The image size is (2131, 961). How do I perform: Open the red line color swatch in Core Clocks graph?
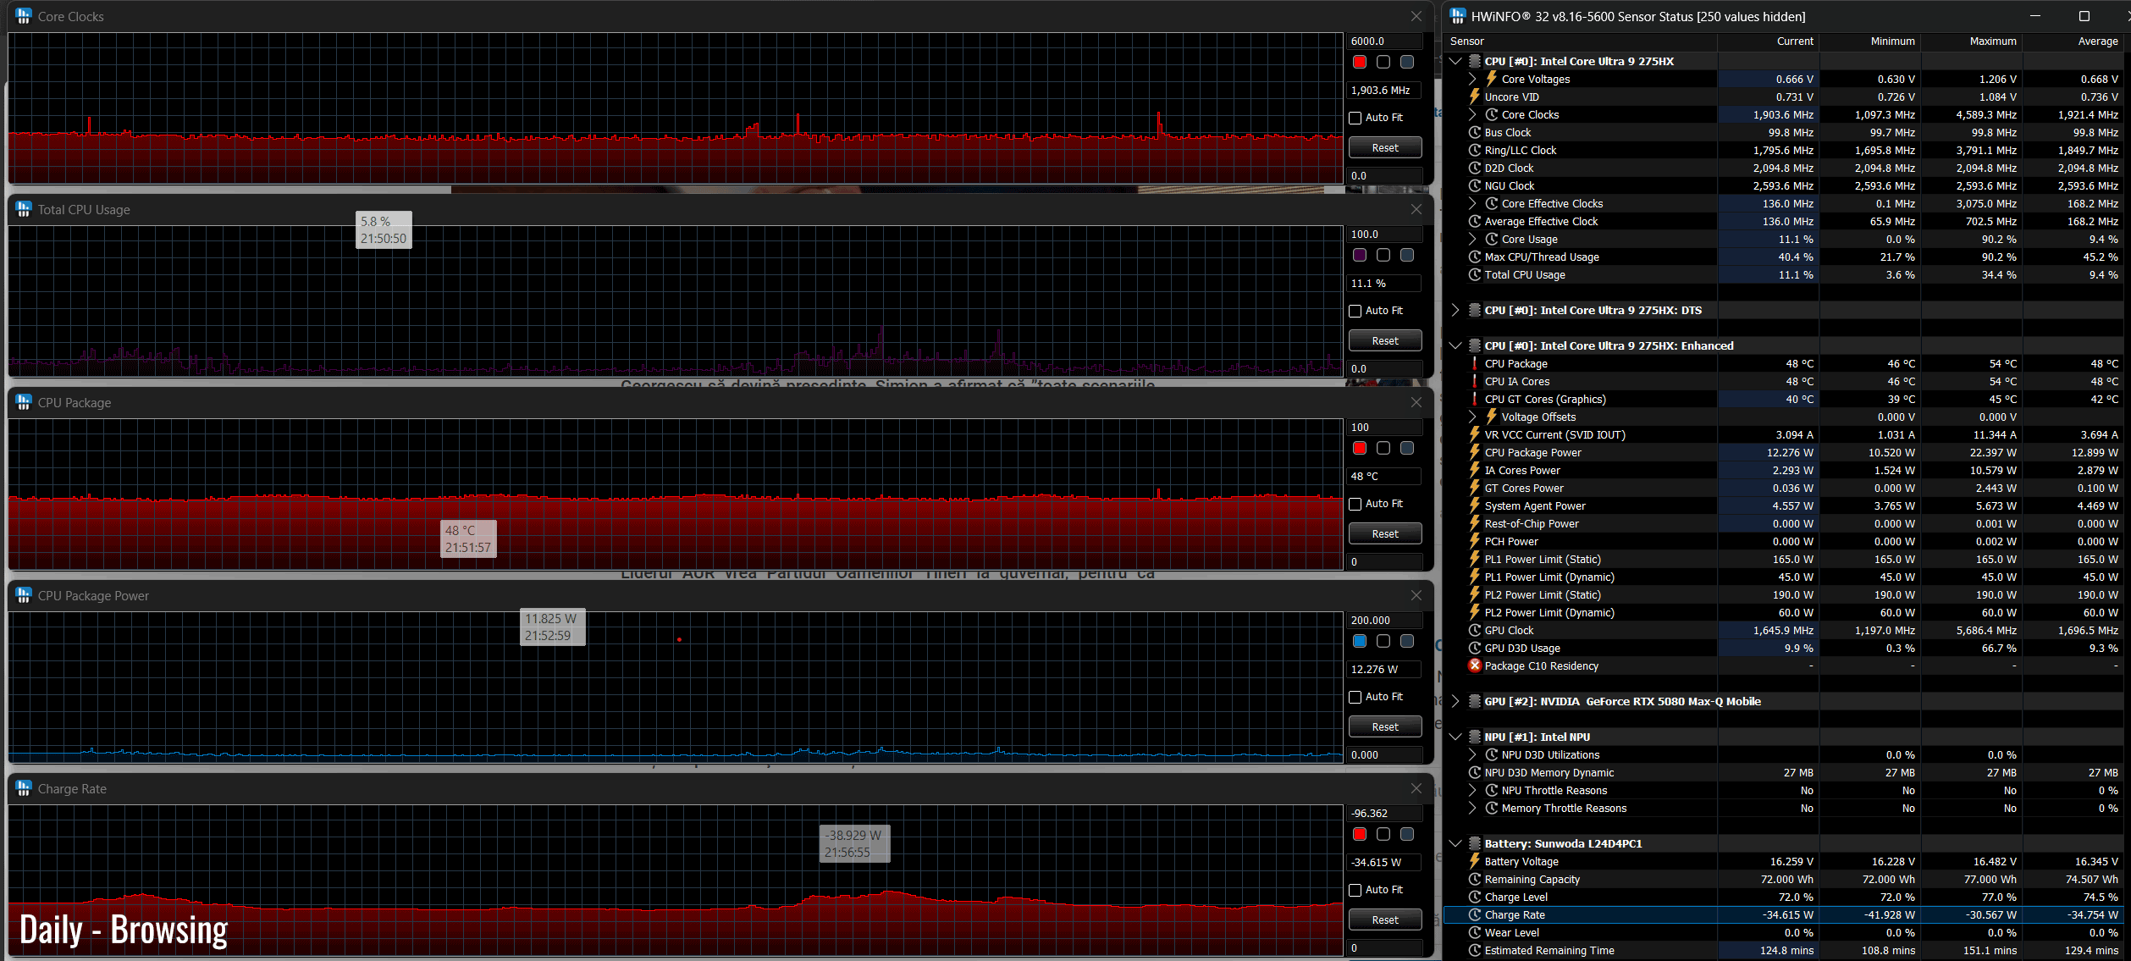1360,62
